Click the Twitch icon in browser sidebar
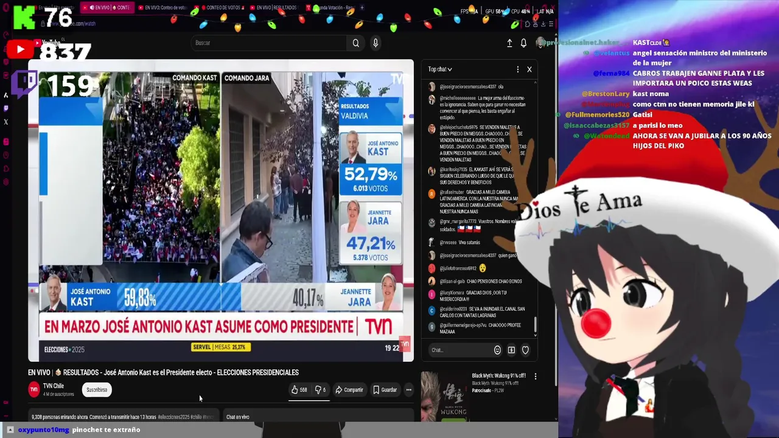Image resolution: width=779 pixels, height=438 pixels. coord(6,108)
